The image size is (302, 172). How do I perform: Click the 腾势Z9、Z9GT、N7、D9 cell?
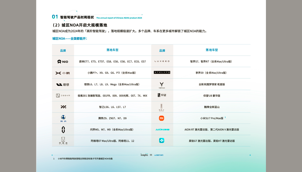[112, 118]
